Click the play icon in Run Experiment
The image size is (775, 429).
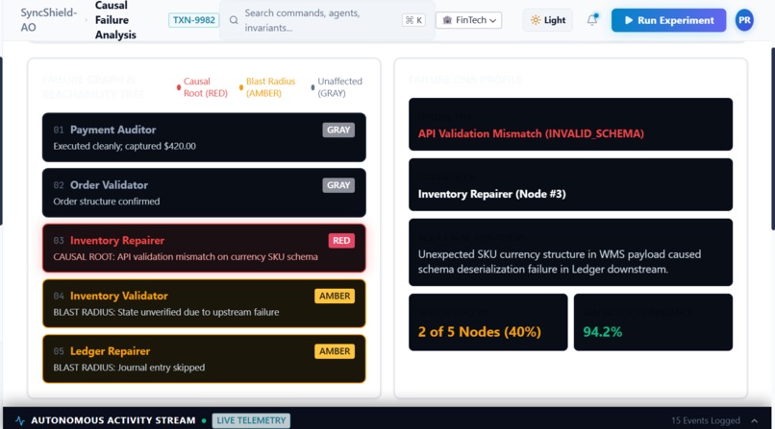tap(628, 20)
